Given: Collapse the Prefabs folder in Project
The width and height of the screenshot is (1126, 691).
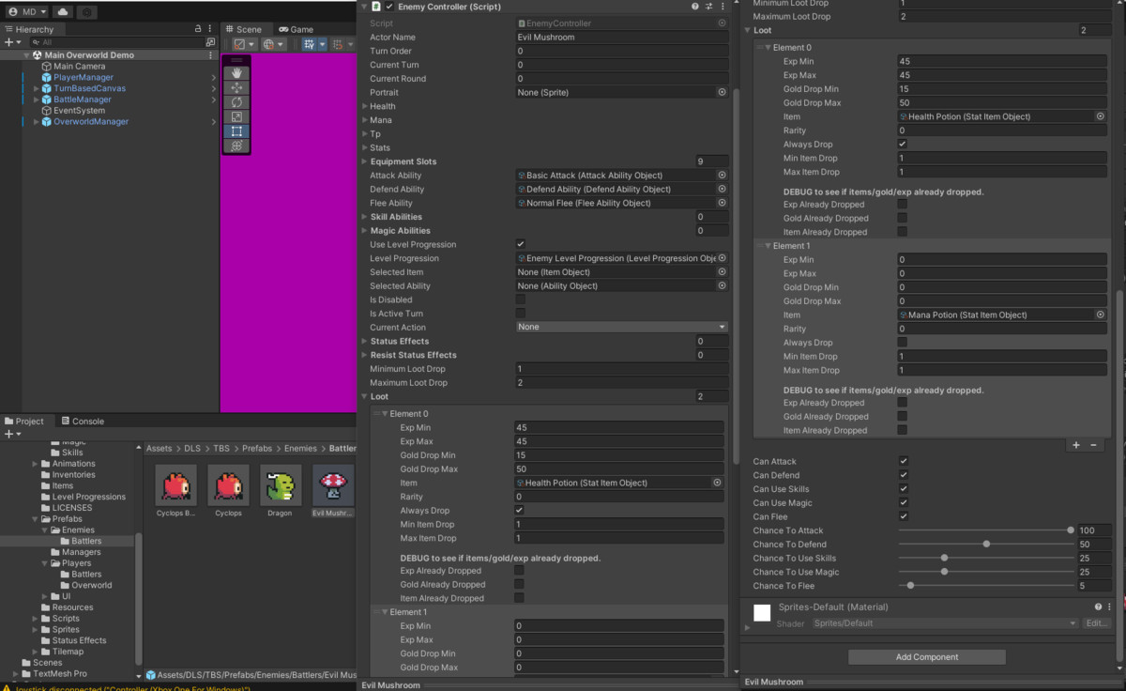Looking at the screenshot, I should click(x=36, y=519).
